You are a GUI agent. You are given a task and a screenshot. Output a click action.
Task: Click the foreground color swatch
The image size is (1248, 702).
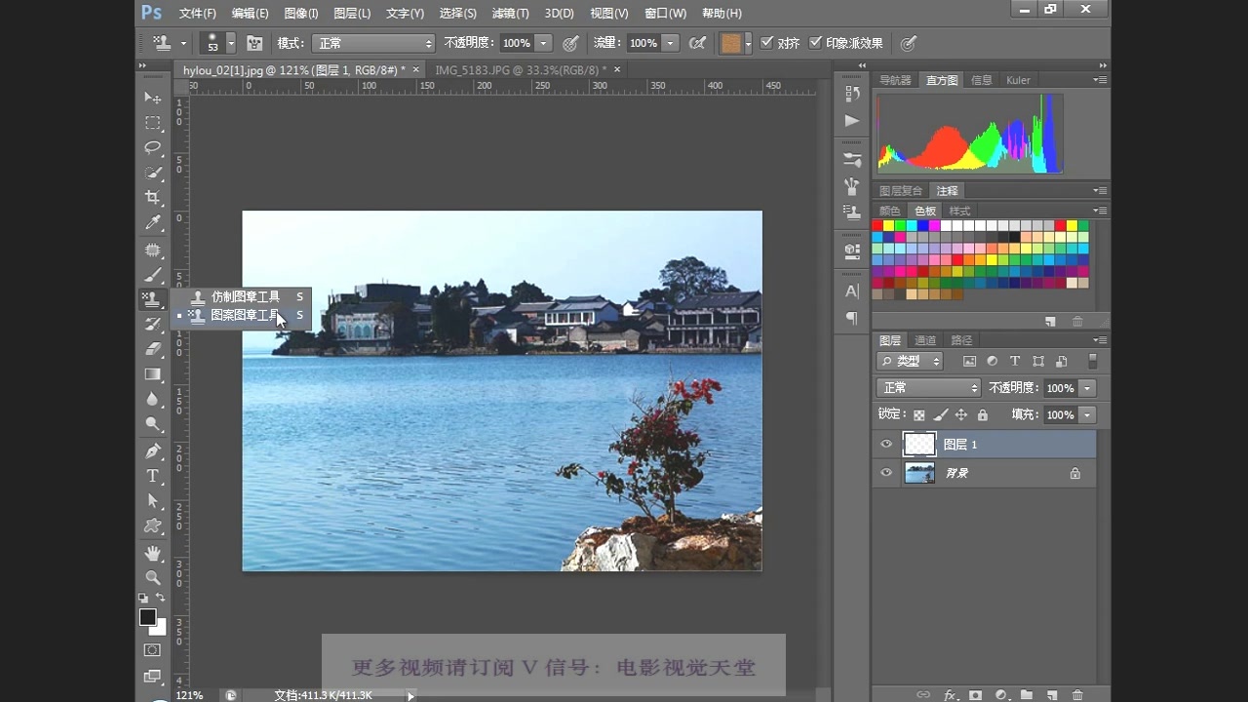[147, 617]
